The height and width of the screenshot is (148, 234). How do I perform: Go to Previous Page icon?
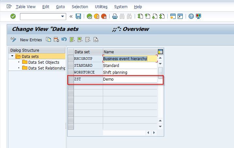click(x=148, y=16)
